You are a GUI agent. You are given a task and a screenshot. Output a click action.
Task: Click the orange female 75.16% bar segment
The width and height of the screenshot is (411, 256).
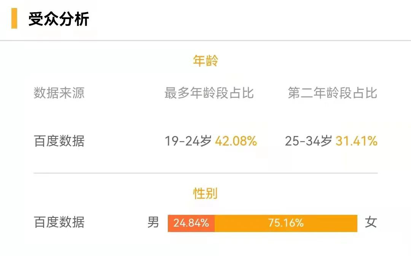[286, 223]
